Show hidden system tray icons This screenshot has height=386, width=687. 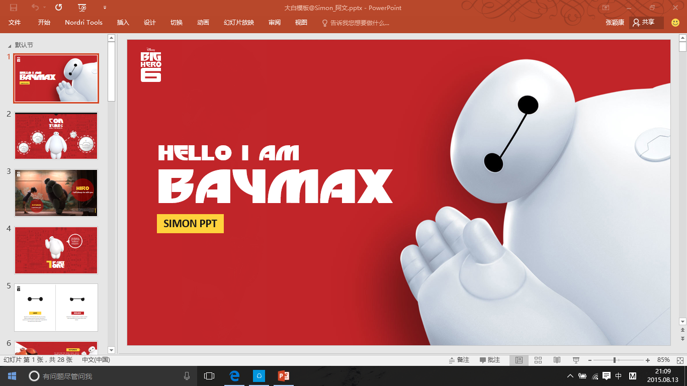570,376
